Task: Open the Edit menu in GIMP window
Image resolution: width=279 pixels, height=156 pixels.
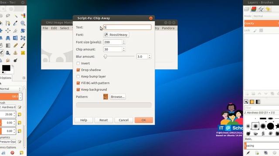Action: [x=54, y=28]
